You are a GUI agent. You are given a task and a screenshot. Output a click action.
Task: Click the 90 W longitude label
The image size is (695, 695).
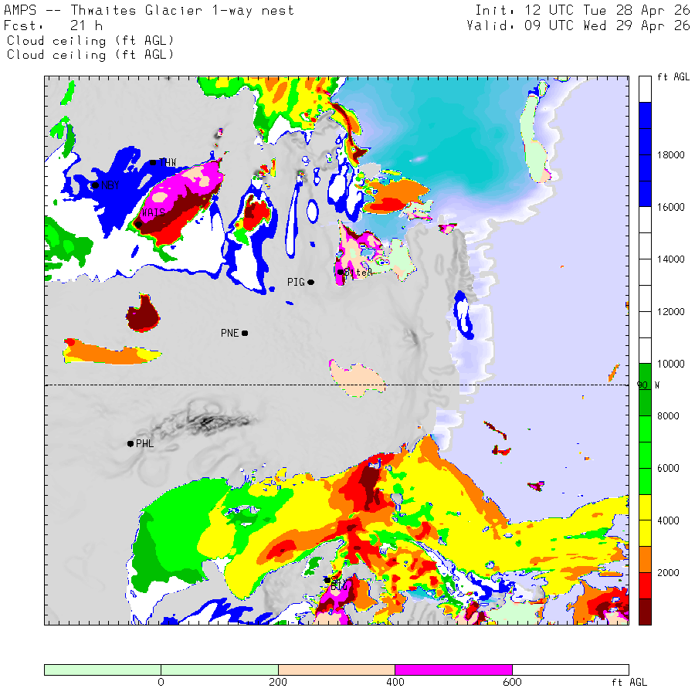click(648, 385)
